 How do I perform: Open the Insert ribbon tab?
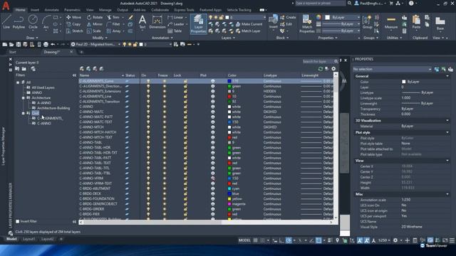tap(35, 10)
